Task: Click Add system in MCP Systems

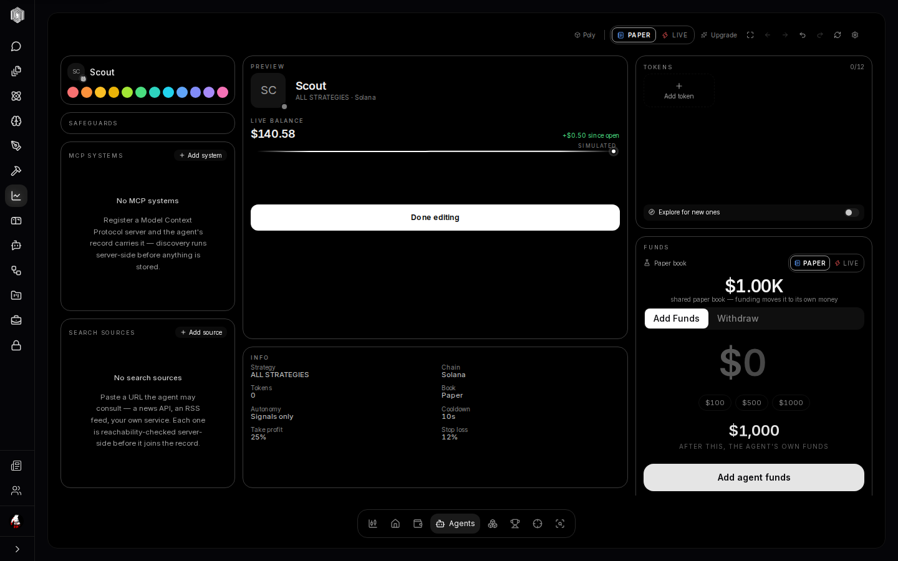Action: click(201, 155)
